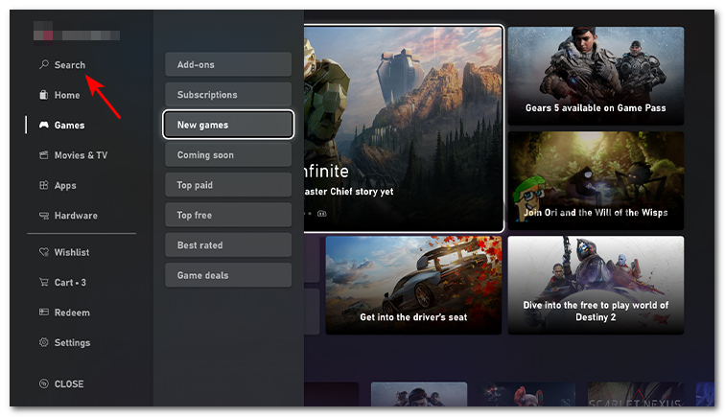Open the Best rated list
Viewport: 725px width, 417px height.
(228, 244)
